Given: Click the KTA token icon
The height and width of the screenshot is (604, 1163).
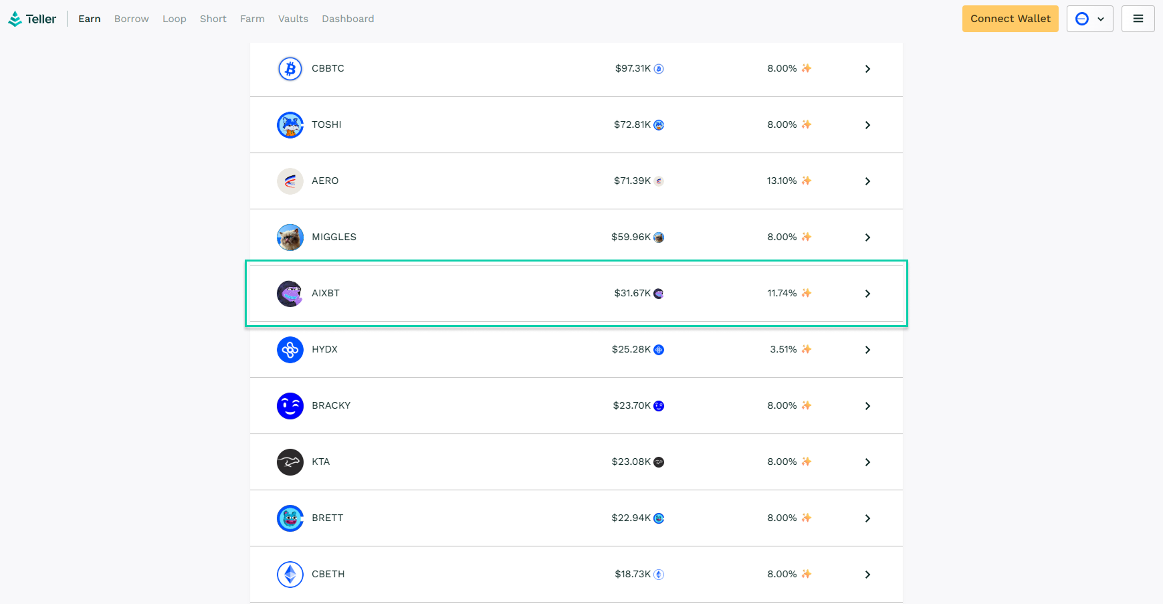Looking at the screenshot, I should click(x=290, y=462).
